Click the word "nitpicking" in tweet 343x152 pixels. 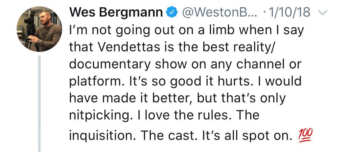[99, 116]
